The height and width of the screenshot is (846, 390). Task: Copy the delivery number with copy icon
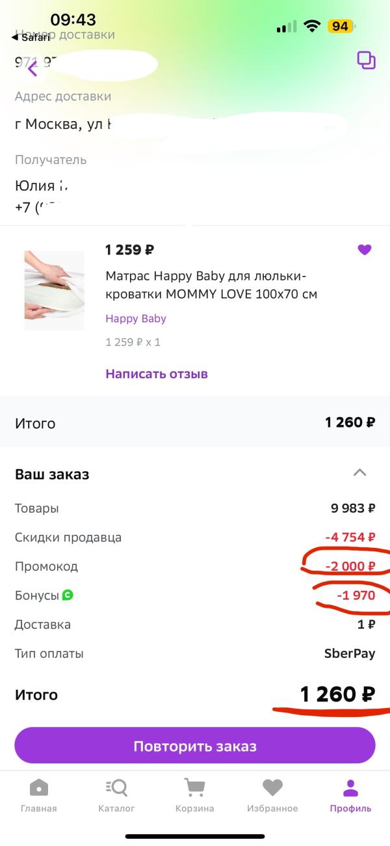(366, 61)
